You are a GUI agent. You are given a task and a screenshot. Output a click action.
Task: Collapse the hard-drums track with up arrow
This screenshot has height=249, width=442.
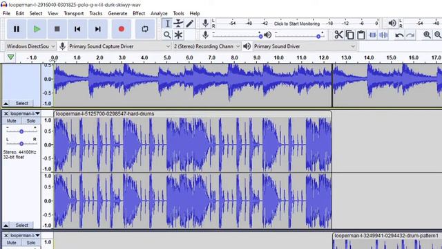(x=6, y=225)
